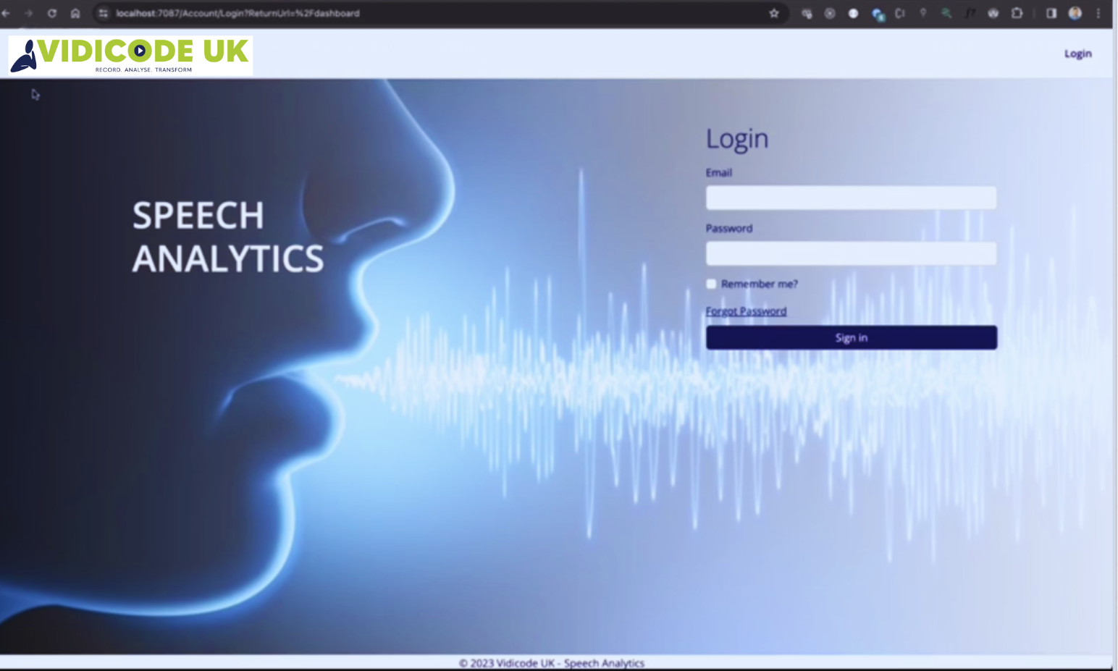Go to the browser home page
1118x671 pixels.
75,13
